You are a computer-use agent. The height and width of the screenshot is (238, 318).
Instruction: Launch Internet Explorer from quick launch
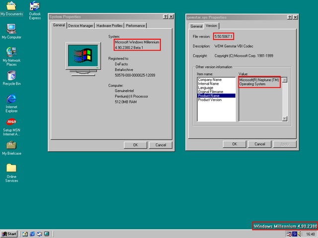click(32, 234)
